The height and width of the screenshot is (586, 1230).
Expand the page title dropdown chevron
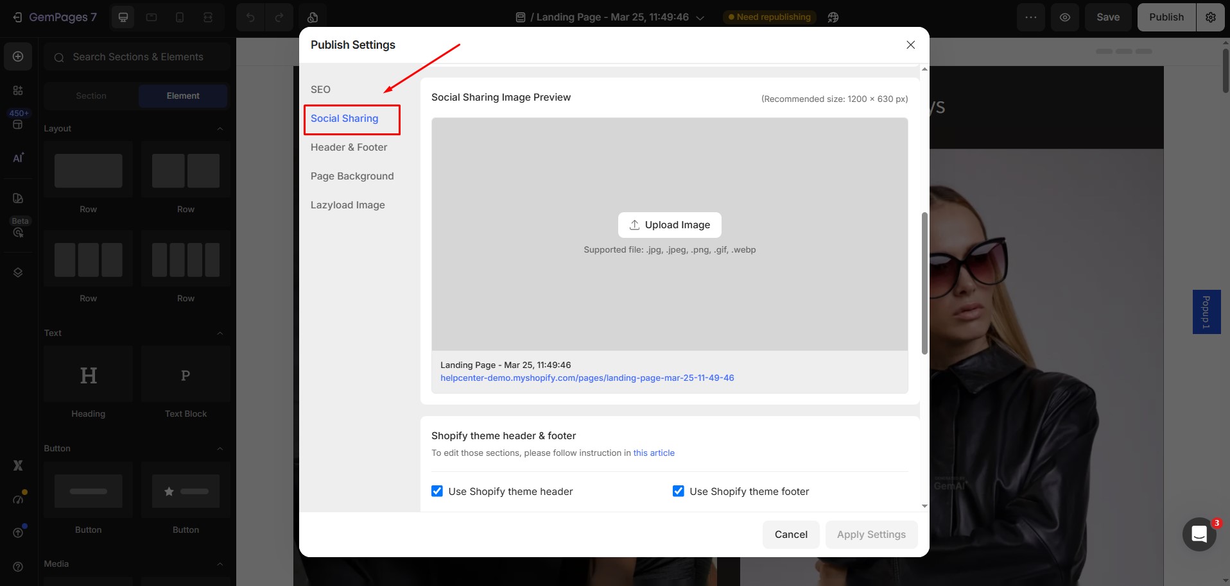click(x=700, y=18)
